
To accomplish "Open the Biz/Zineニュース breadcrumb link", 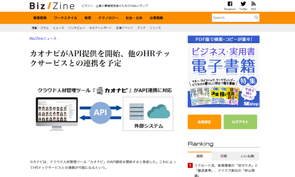I will pos(43,39).
